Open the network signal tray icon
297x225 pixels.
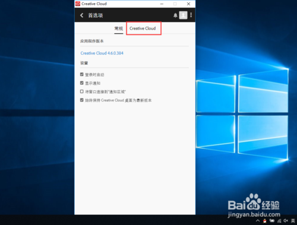(x=279, y=221)
